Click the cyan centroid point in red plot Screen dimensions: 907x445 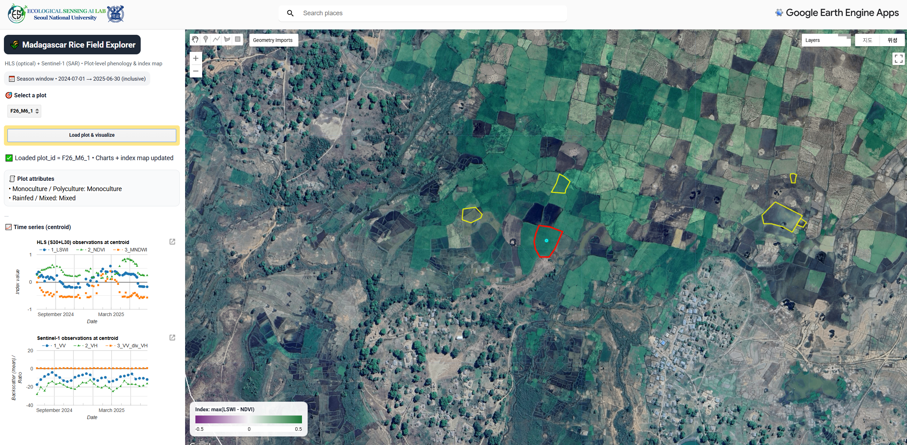click(x=546, y=241)
